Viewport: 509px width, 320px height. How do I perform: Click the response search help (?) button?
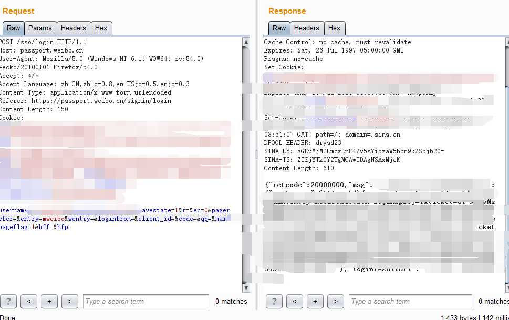tap(274, 302)
